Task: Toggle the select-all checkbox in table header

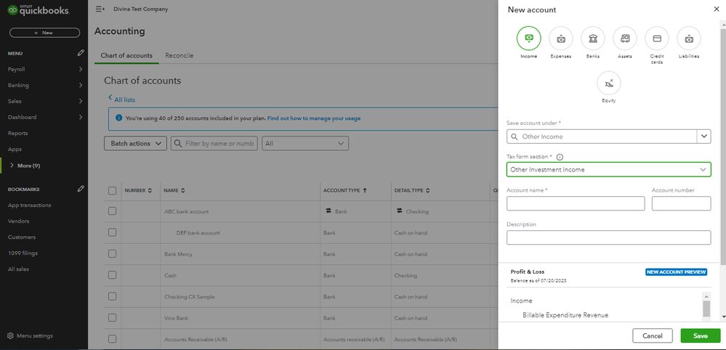Action: click(112, 190)
